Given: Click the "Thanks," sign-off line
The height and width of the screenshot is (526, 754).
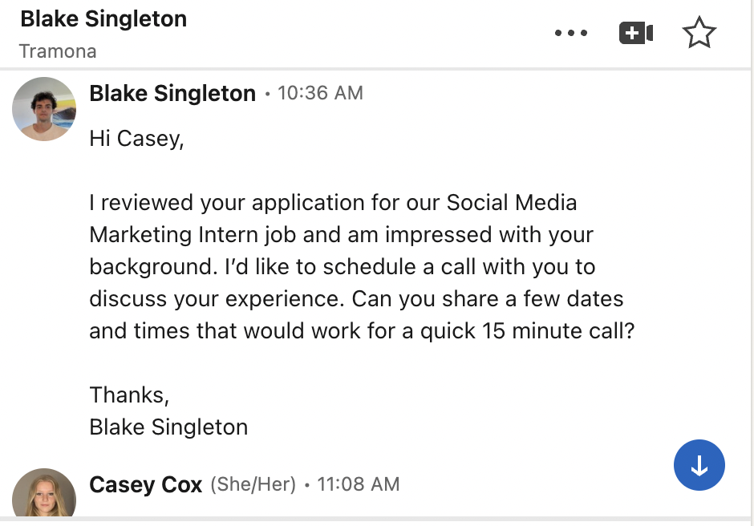Looking at the screenshot, I should (129, 395).
